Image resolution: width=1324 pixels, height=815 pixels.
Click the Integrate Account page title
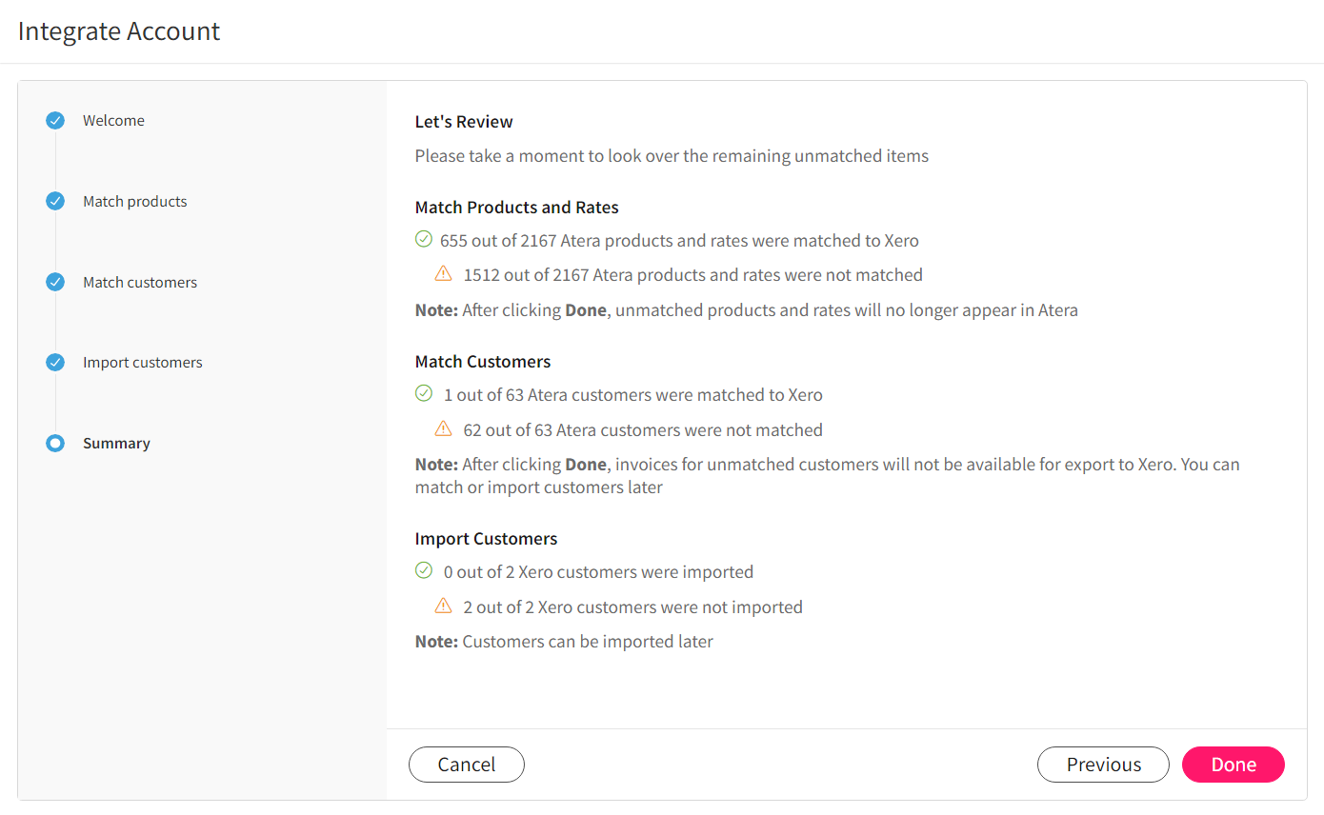119,31
